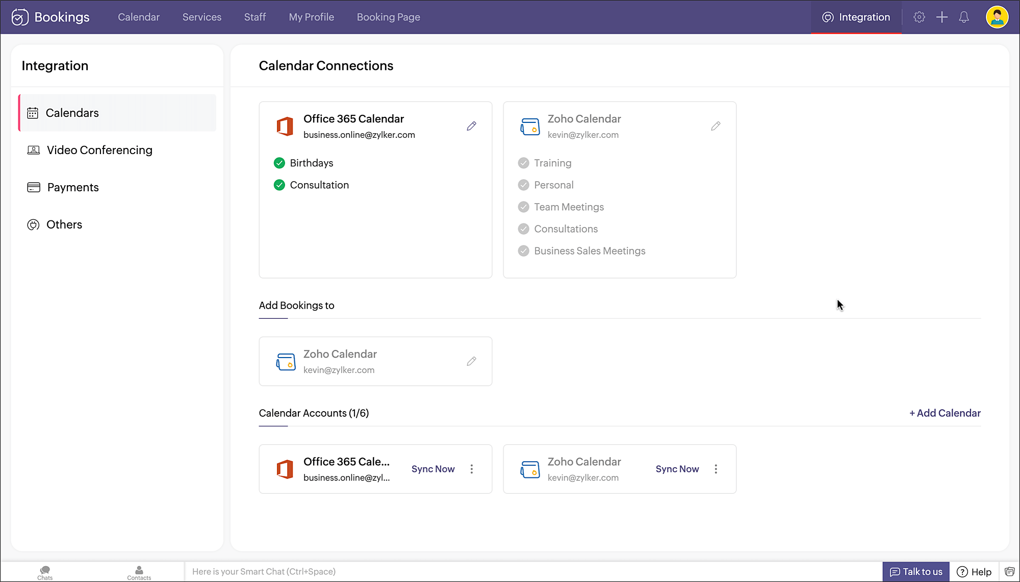Select Calendars in the Integration sidebar
1020x582 pixels.
click(x=117, y=113)
